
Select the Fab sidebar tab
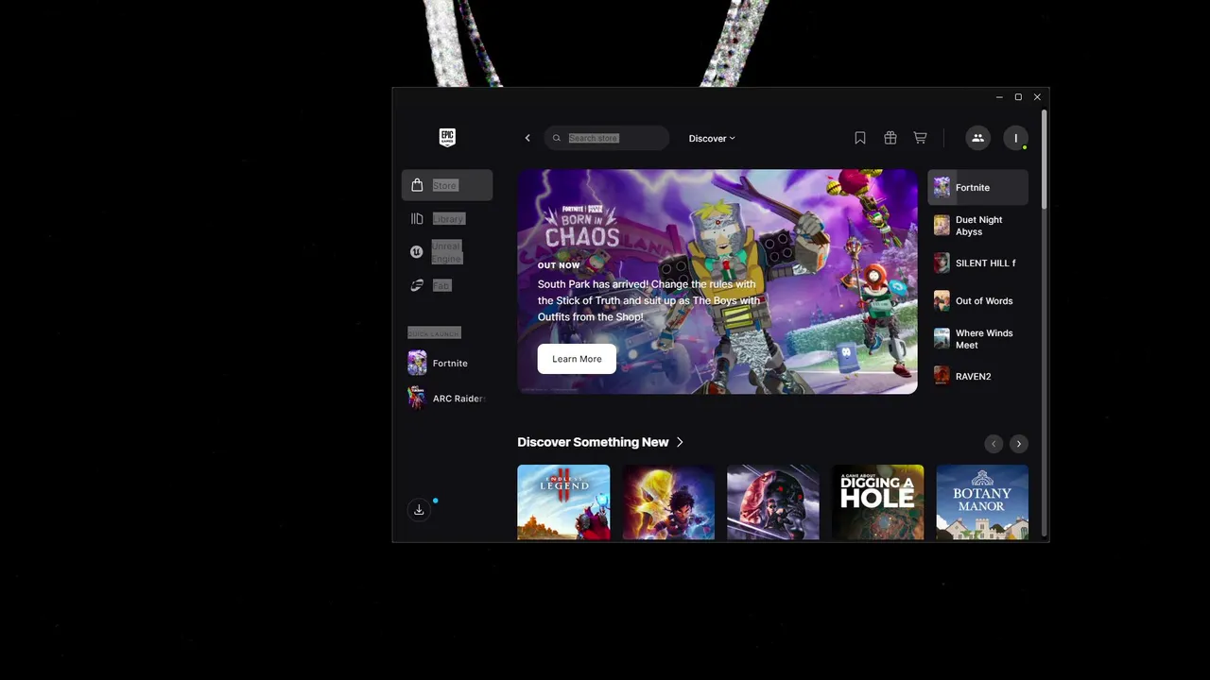pyautogui.click(x=447, y=285)
